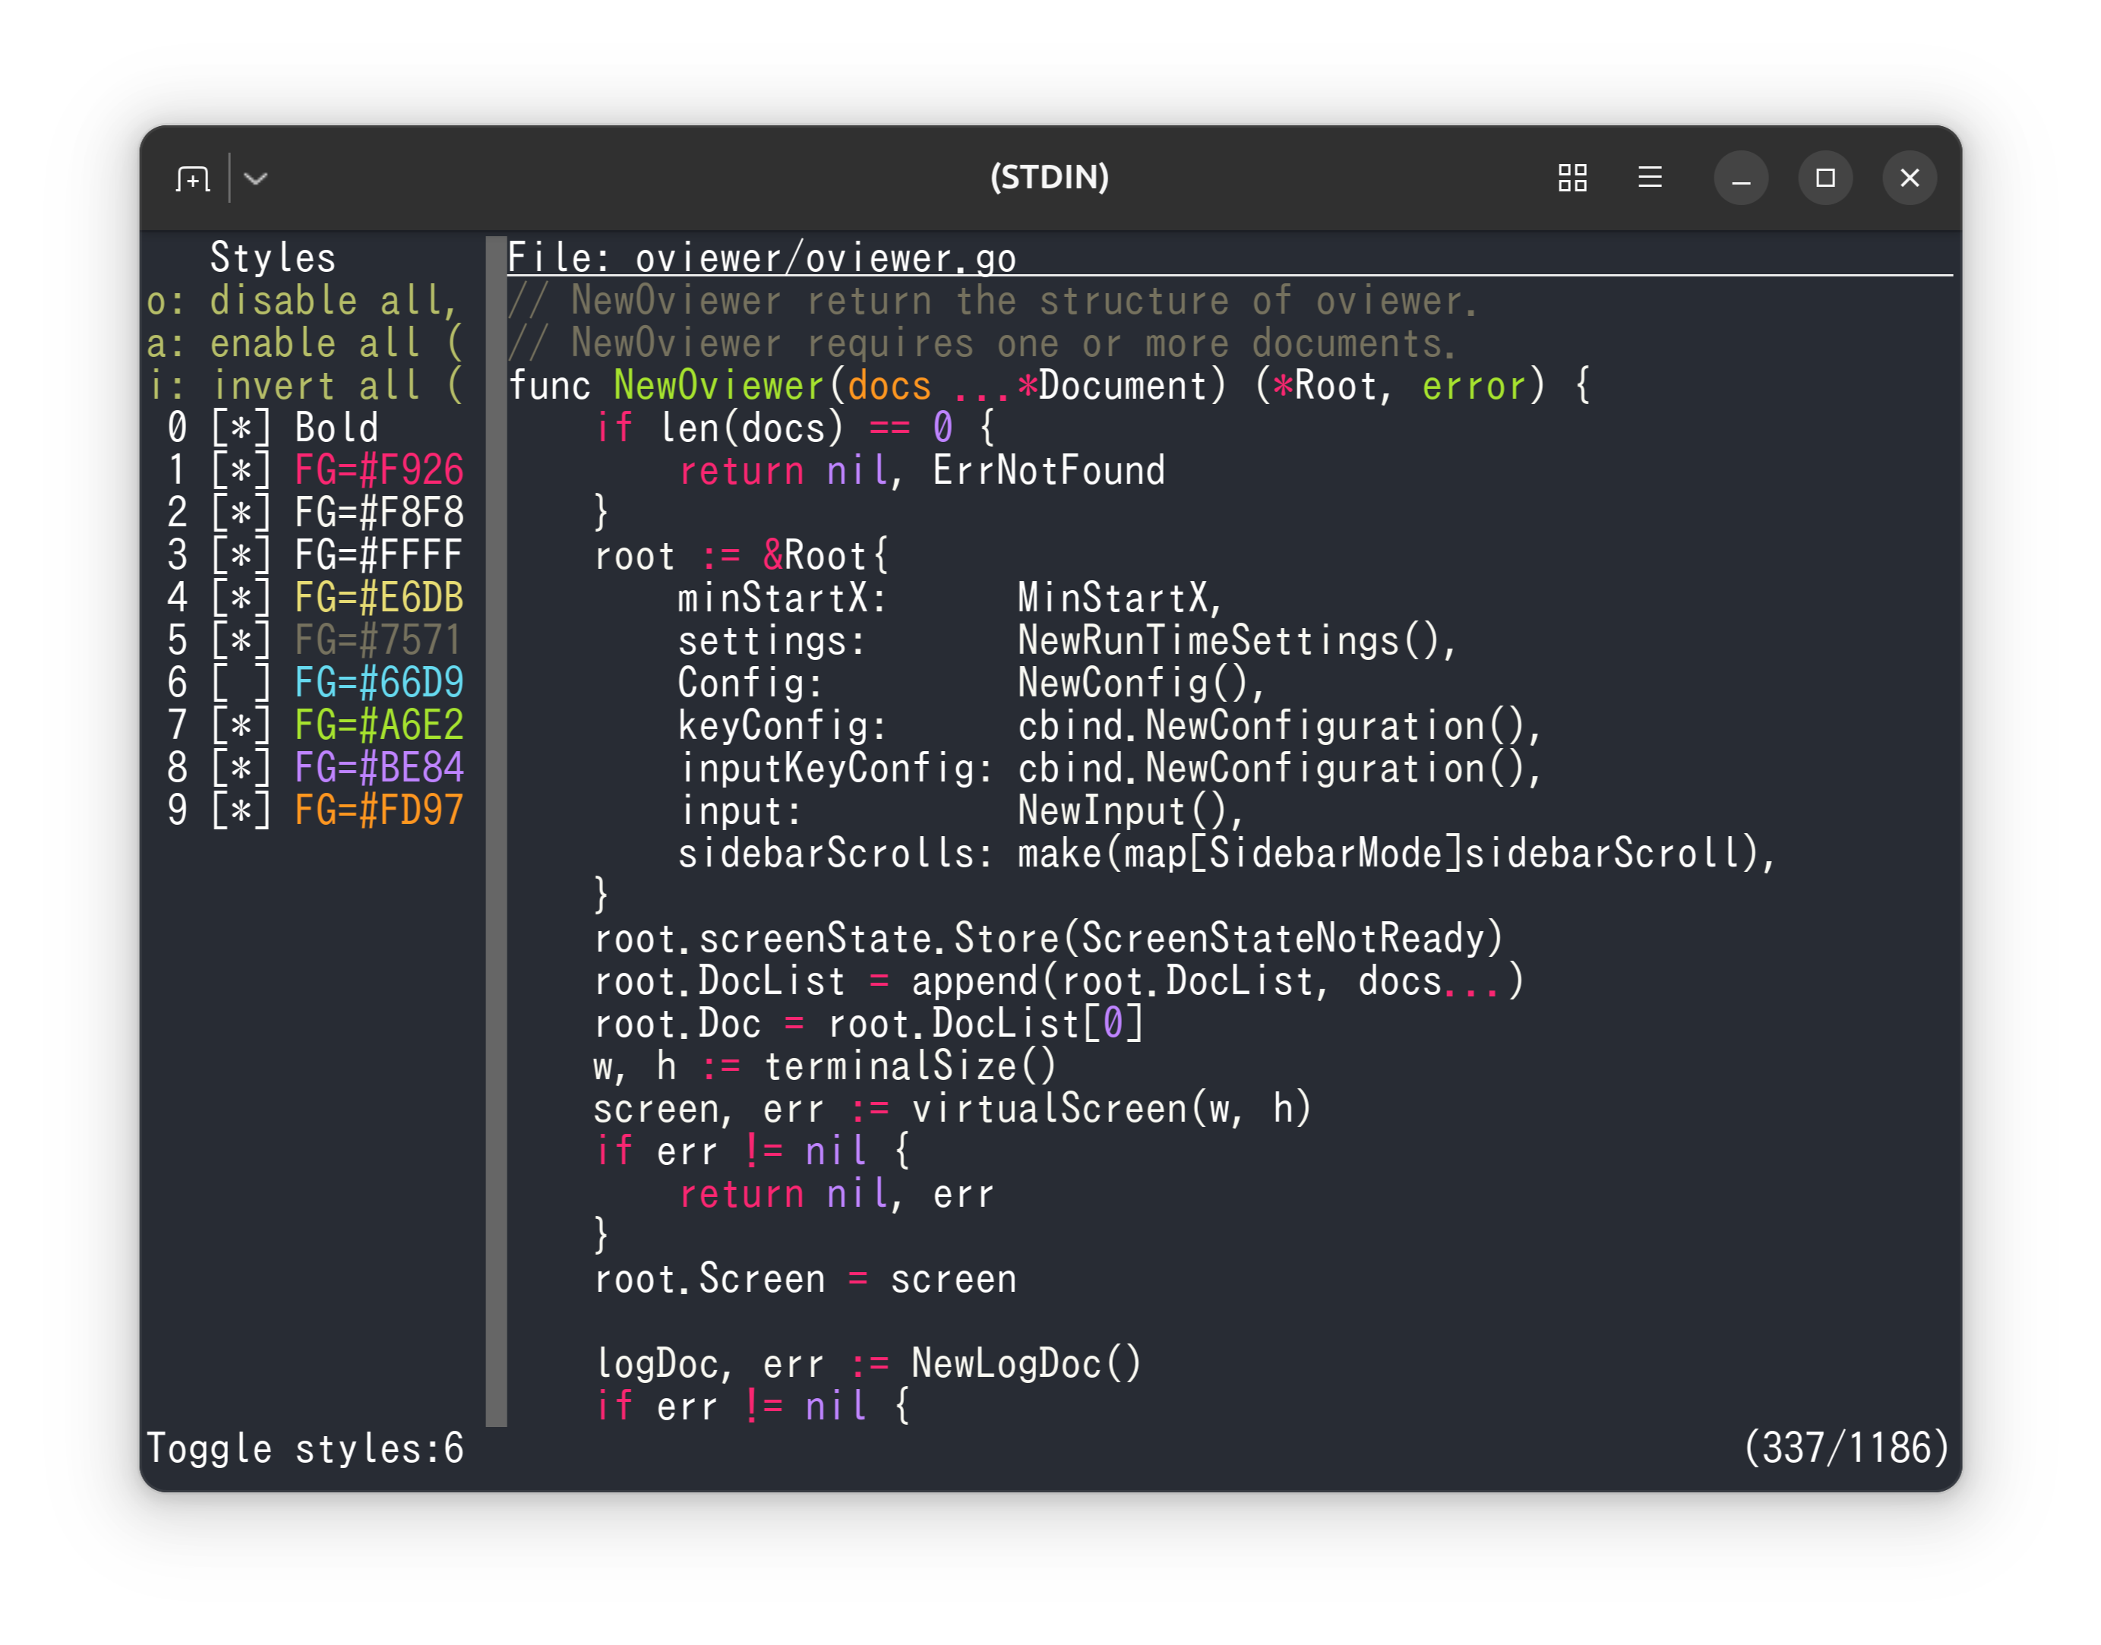Image resolution: width=2101 pixels, height=1645 pixels.
Task: Maximize the (STDIN) window
Action: [1825, 178]
